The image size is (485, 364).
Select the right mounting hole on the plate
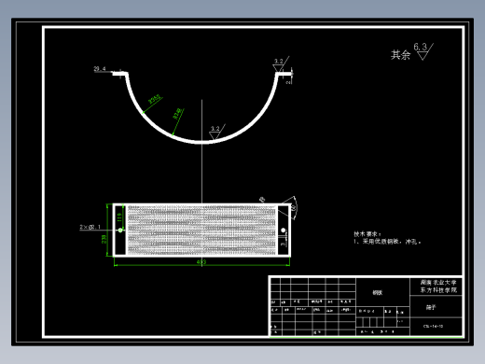click(284, 231)
